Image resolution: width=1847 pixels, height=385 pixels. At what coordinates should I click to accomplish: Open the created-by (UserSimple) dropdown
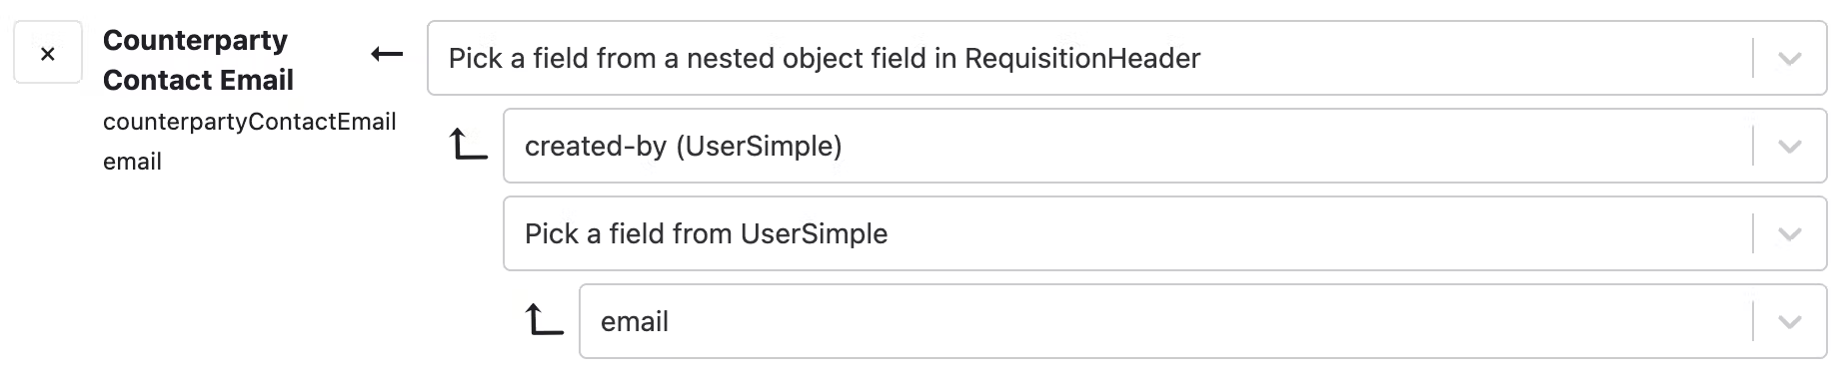point(1165,147)
